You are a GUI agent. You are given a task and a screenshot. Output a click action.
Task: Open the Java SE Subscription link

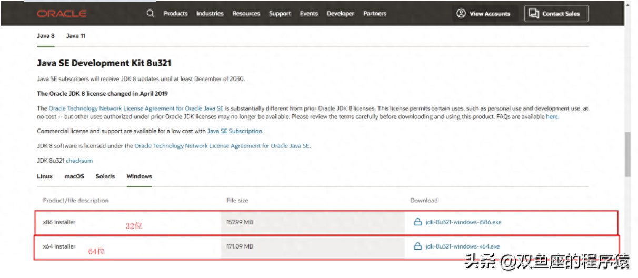click(234, 131)
